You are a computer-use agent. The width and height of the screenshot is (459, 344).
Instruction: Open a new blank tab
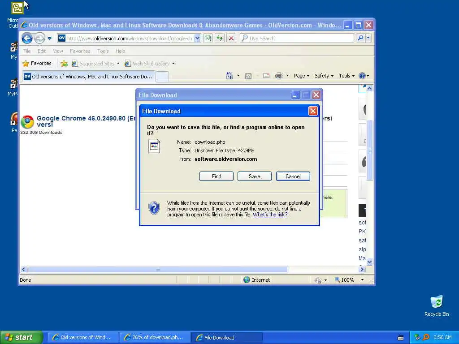point(162,77)
